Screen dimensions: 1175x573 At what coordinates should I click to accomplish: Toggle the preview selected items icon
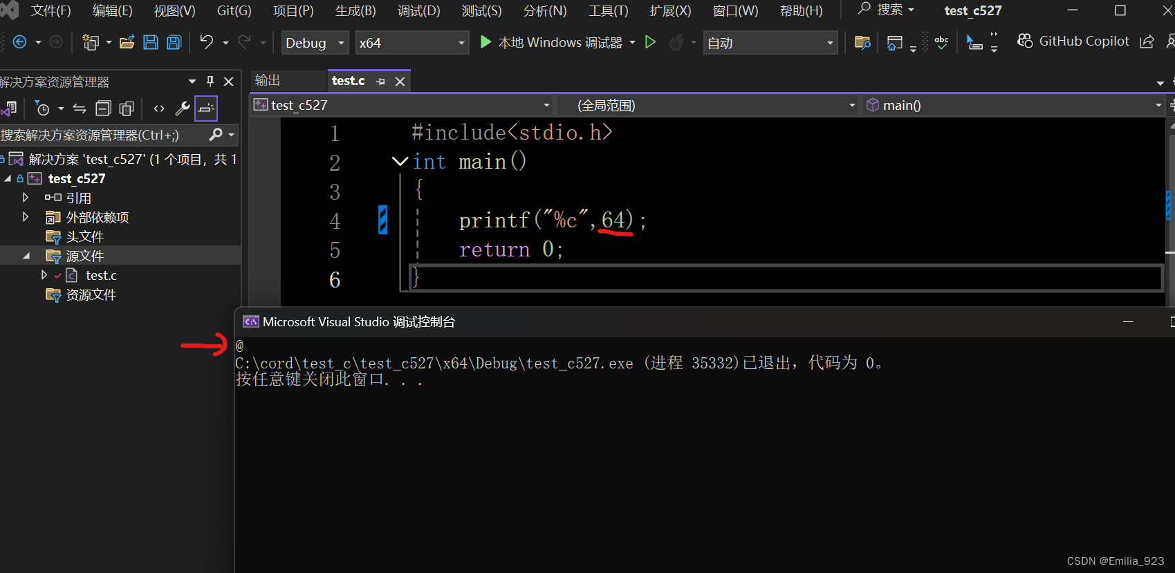pos(206,109)
